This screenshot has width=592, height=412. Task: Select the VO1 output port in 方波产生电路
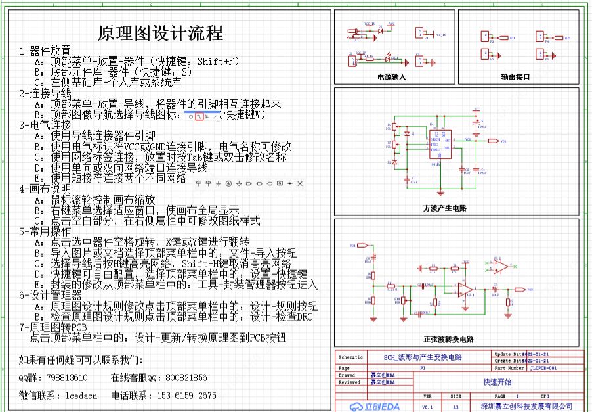[494, 141]
